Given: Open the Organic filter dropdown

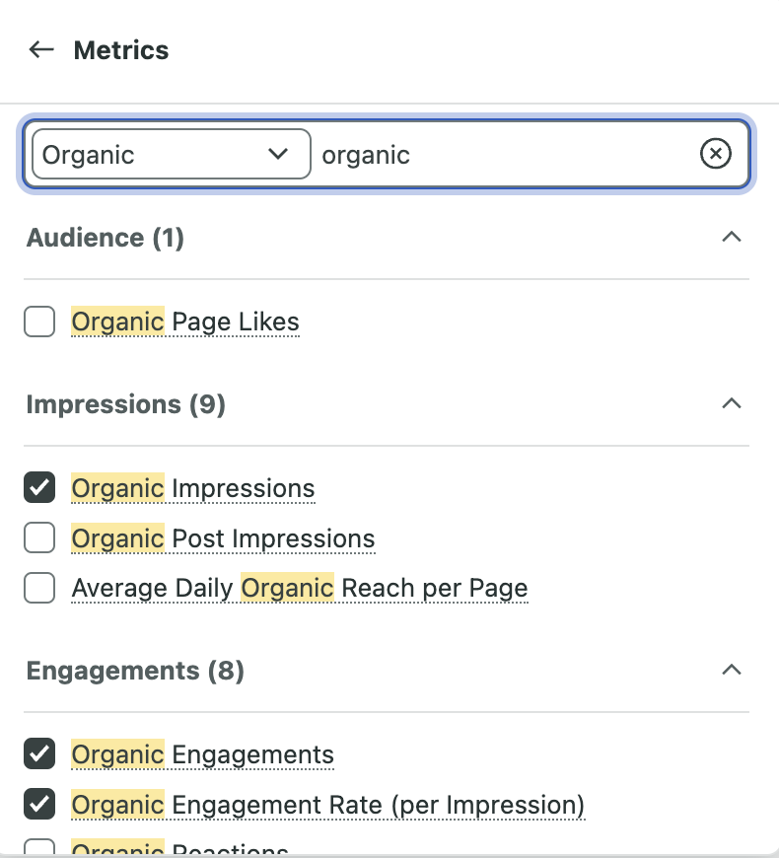Looking at the screenshot, I should tap(171, 154).
